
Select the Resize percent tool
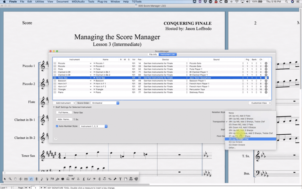tap(110, 179)
